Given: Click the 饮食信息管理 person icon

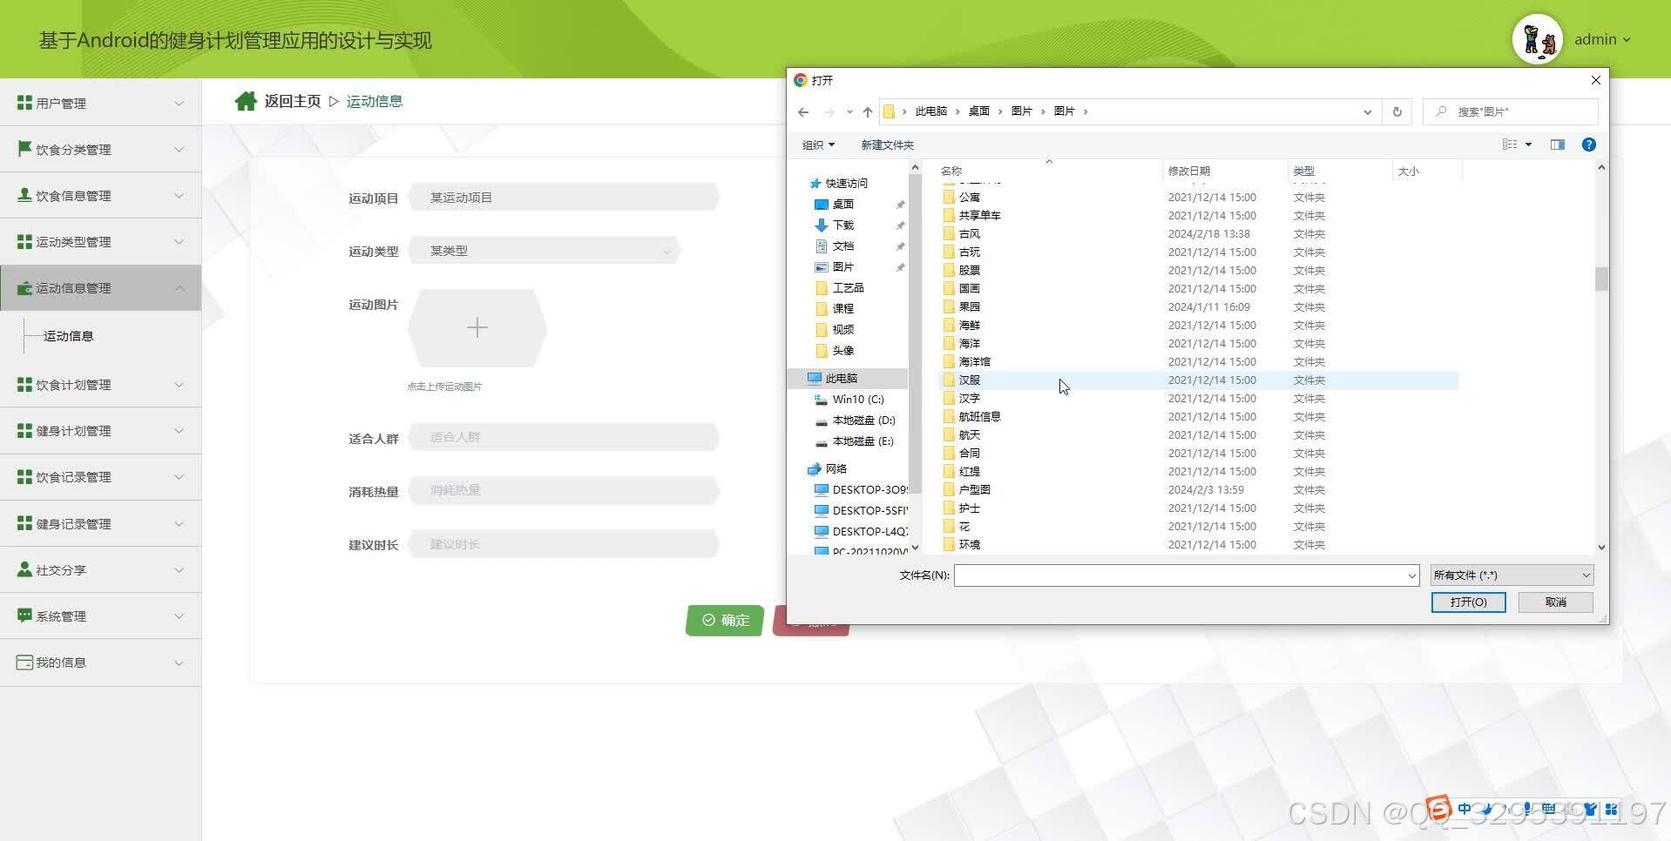Looking at the screenshot, I should (x=24, y=195).
